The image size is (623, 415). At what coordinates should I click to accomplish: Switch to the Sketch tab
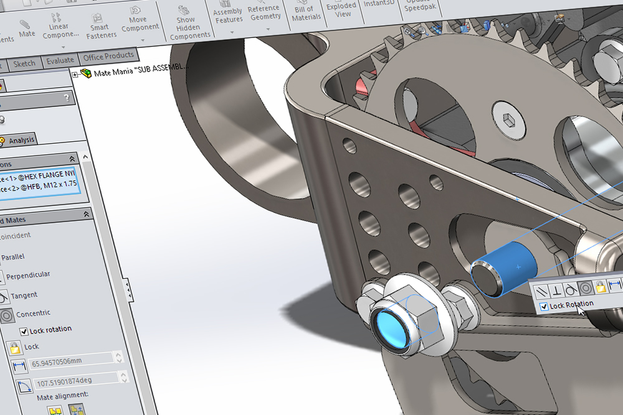click(24, 63)
